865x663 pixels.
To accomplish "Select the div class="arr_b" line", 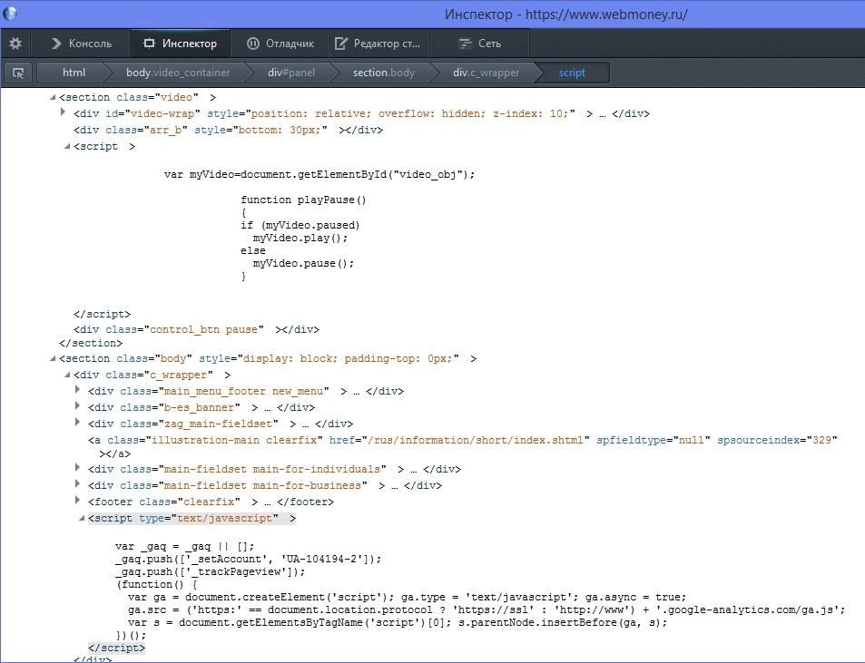I will click(x=228, y=130).
